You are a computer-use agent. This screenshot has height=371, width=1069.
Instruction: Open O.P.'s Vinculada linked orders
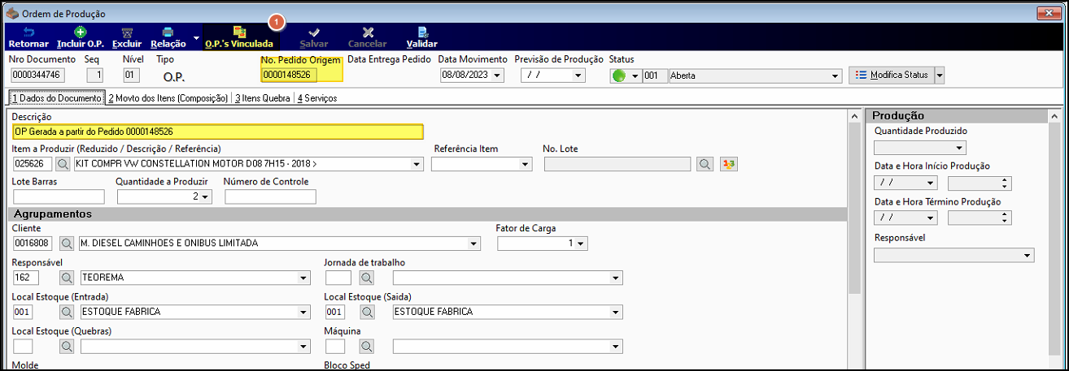(x=239, y=37)
